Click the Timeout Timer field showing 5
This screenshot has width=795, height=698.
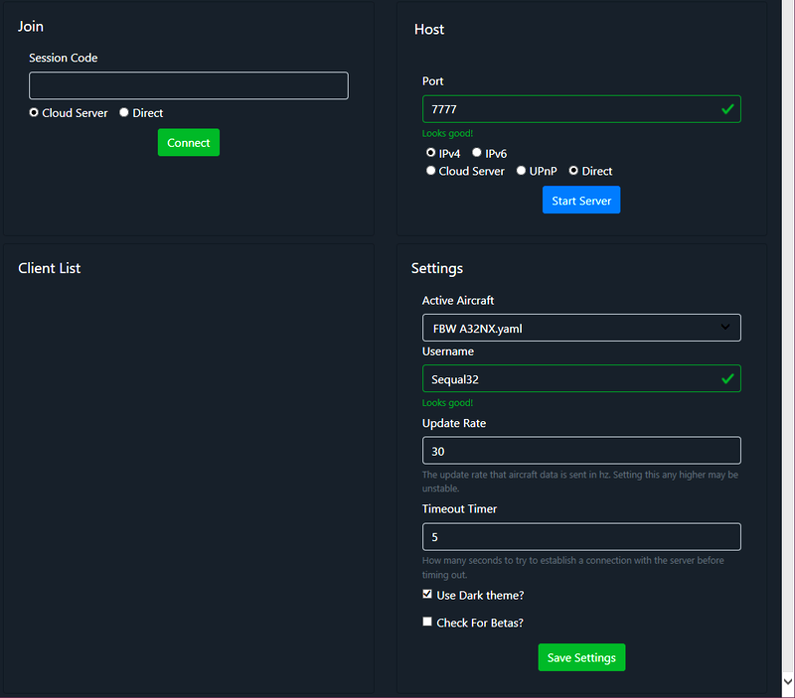point(581,535)
